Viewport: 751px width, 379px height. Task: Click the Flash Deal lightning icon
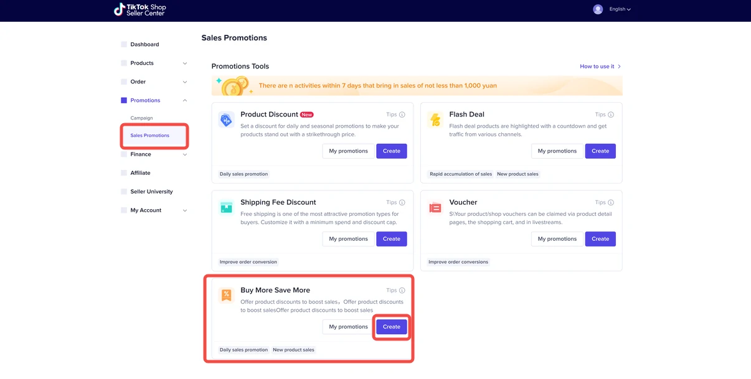tap(435, 119)
